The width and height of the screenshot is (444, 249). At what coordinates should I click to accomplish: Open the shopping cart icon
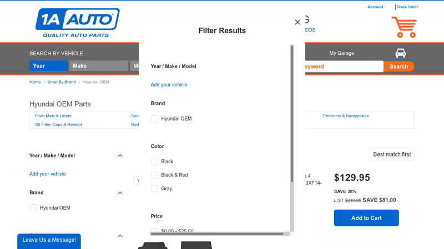point(403,27)
